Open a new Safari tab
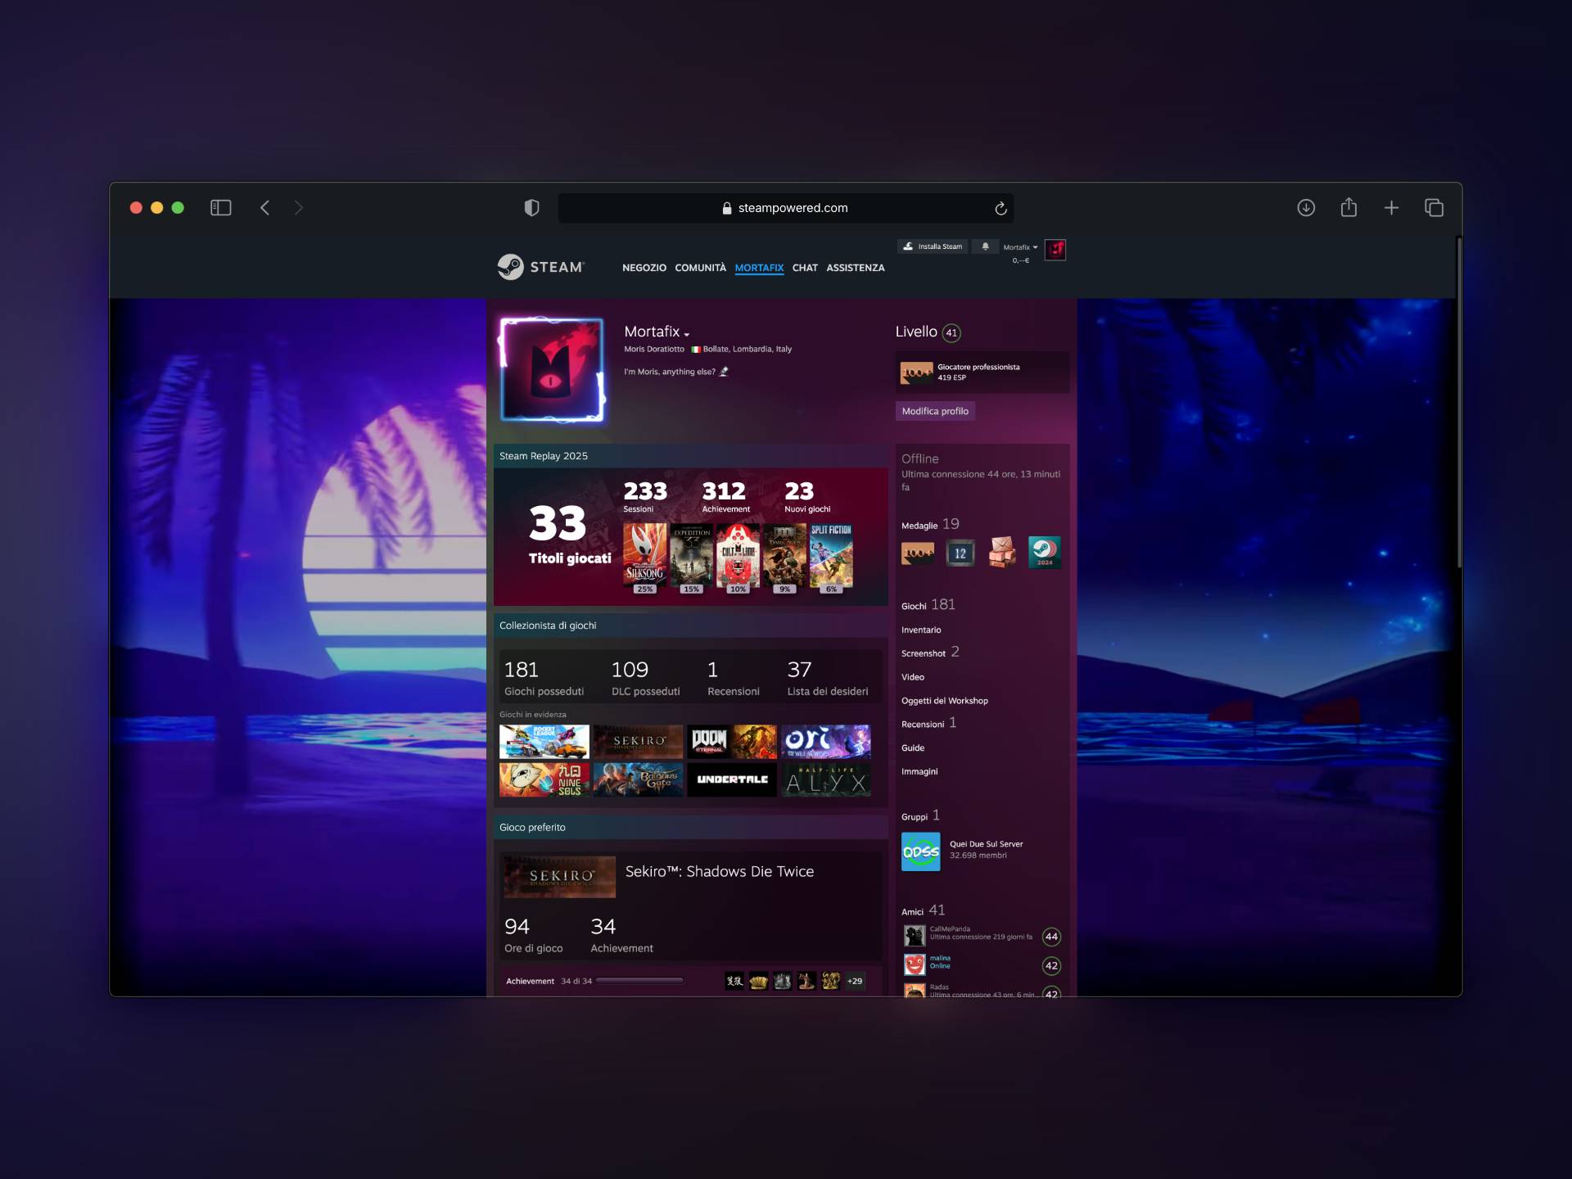This screenshot has height=1179, width=1572. coord(1391,208)
